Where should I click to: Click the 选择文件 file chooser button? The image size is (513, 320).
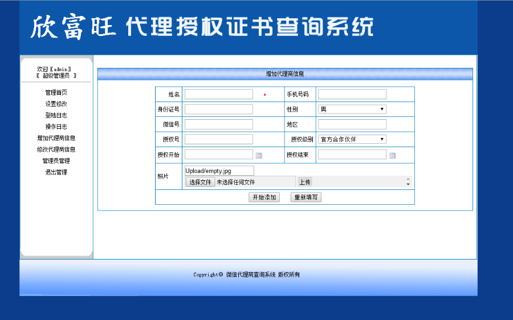[x=200, y=182]
